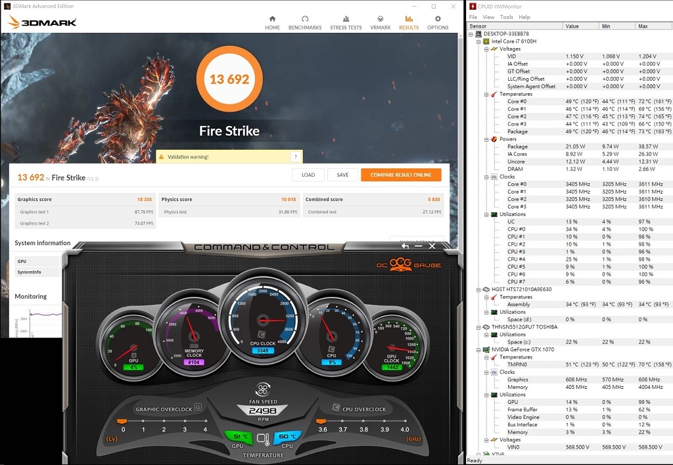
Task: Open the BENCHMARKS section in 3DMark
Action: point(305,23)
